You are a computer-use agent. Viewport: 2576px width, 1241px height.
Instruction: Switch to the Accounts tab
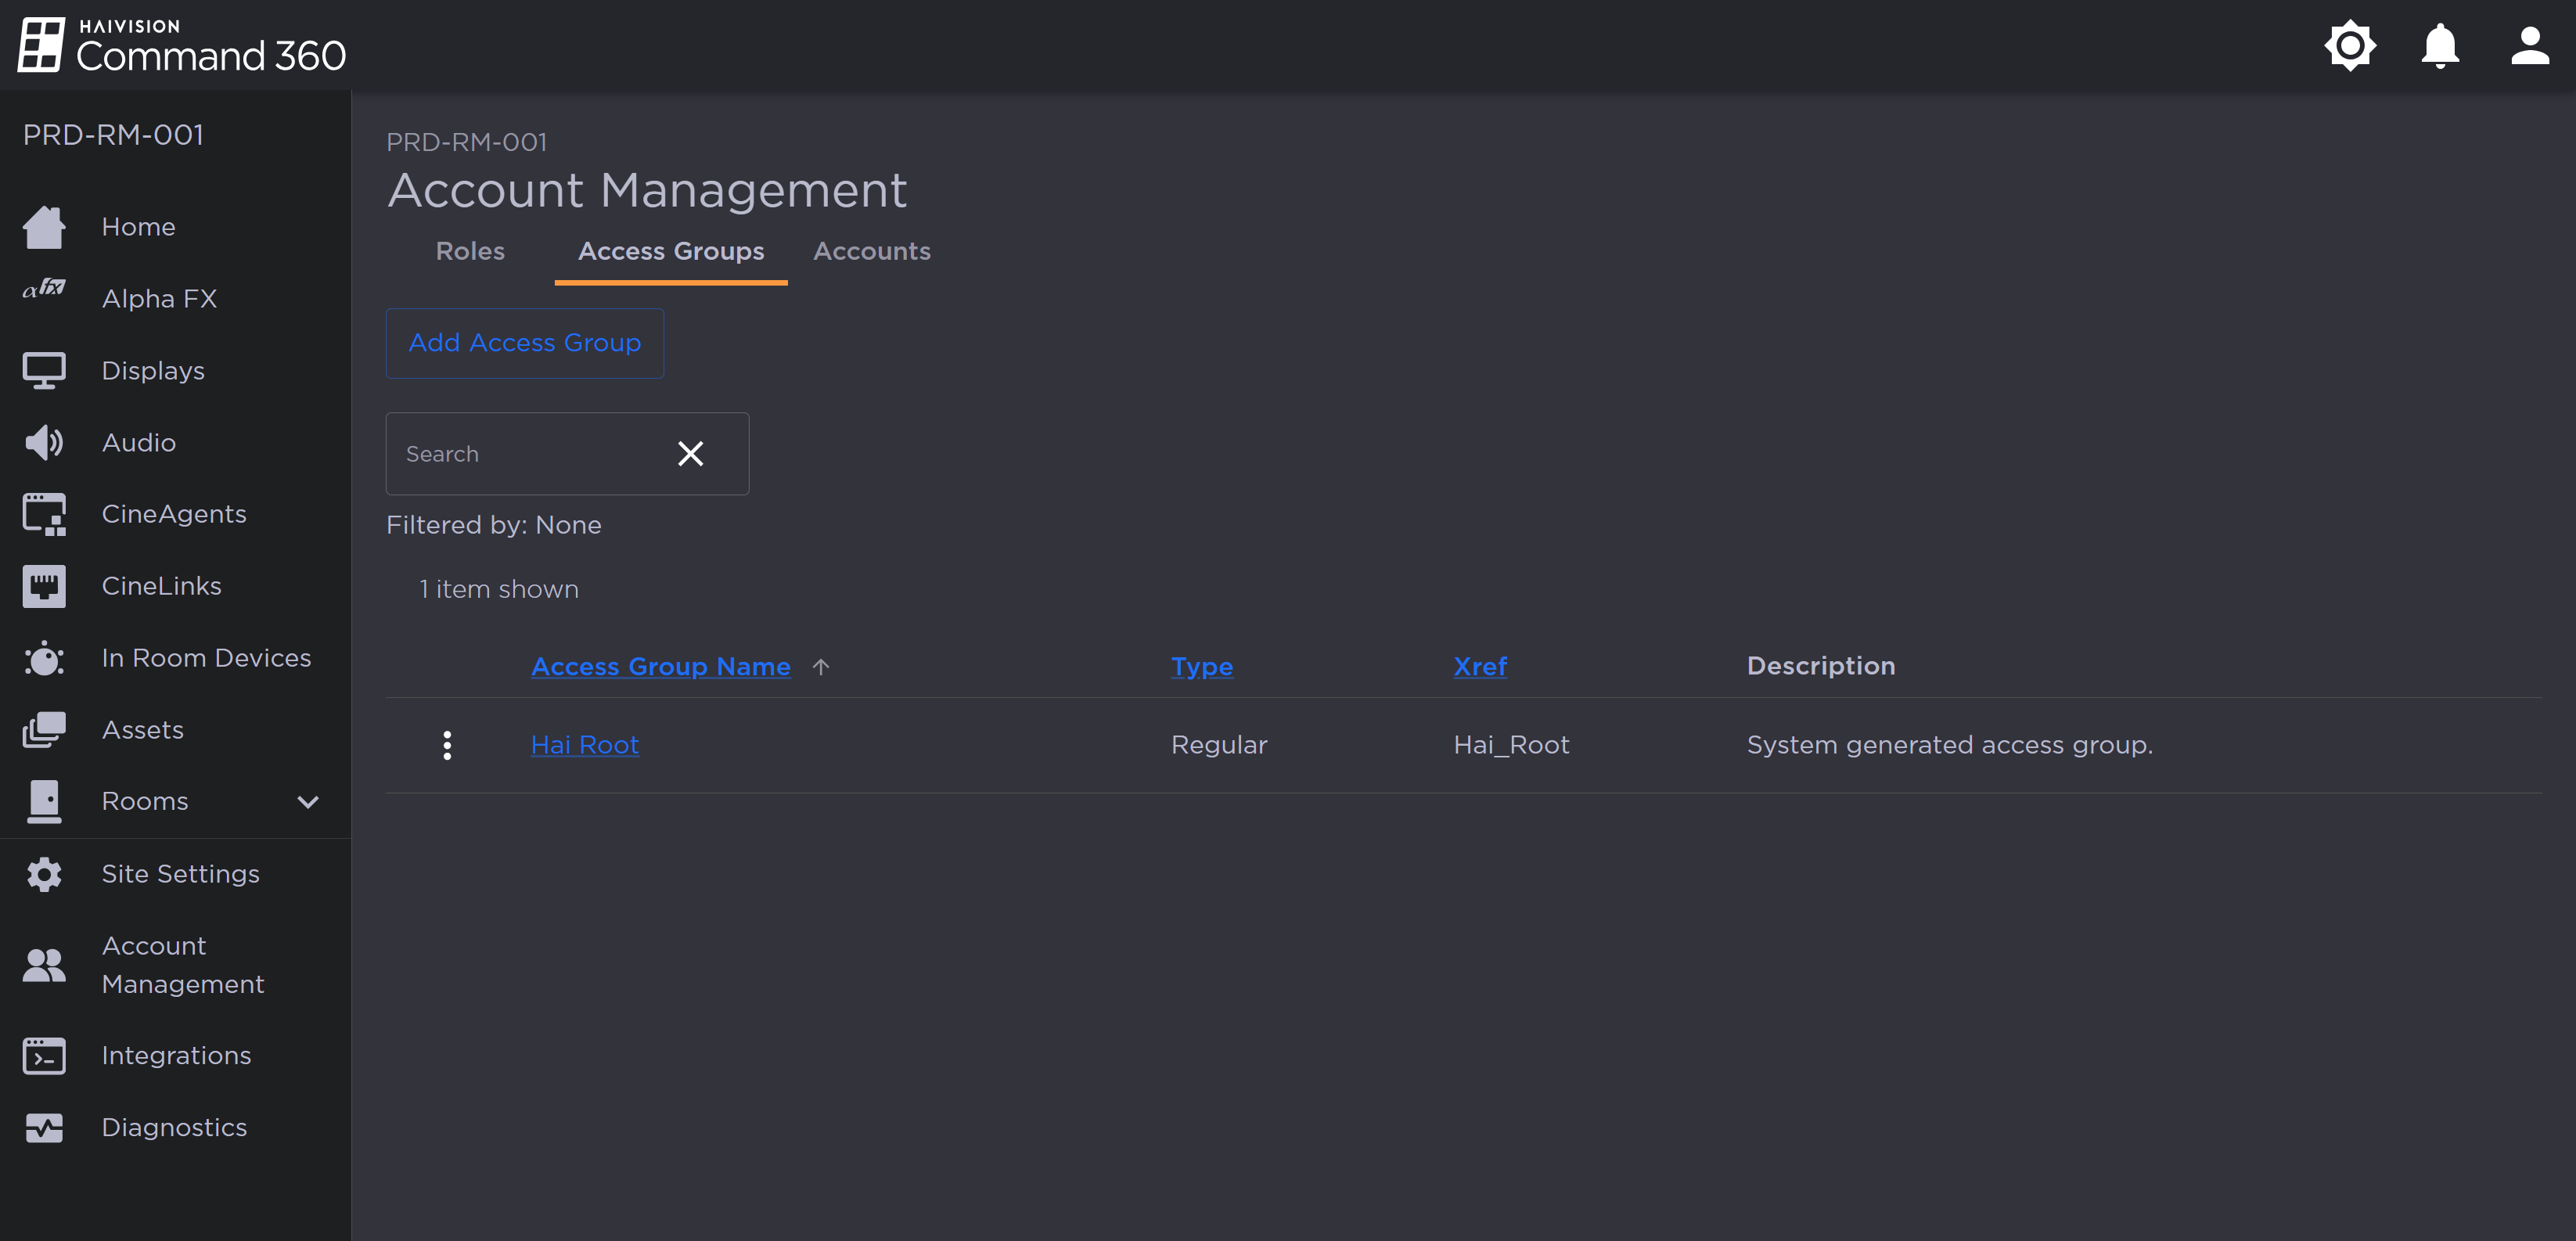871,251
